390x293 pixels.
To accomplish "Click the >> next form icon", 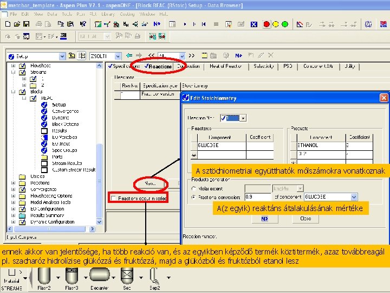I will (x=192, y=55).
